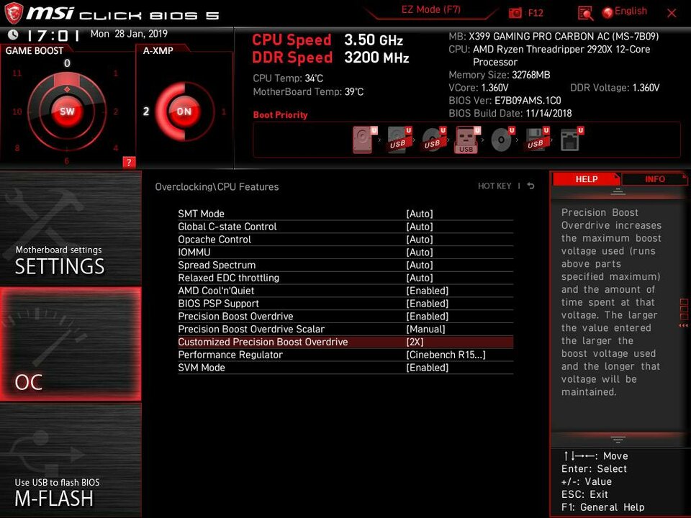Image resolution: width=691 pixels, height=518 pixels.
Task: Change the IOMMU [Auto] value
Action: (420, 252)
